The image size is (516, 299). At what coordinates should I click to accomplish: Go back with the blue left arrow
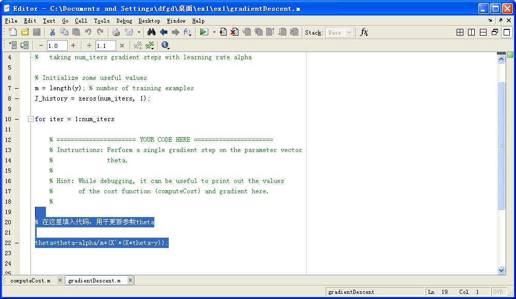(164, 32)
